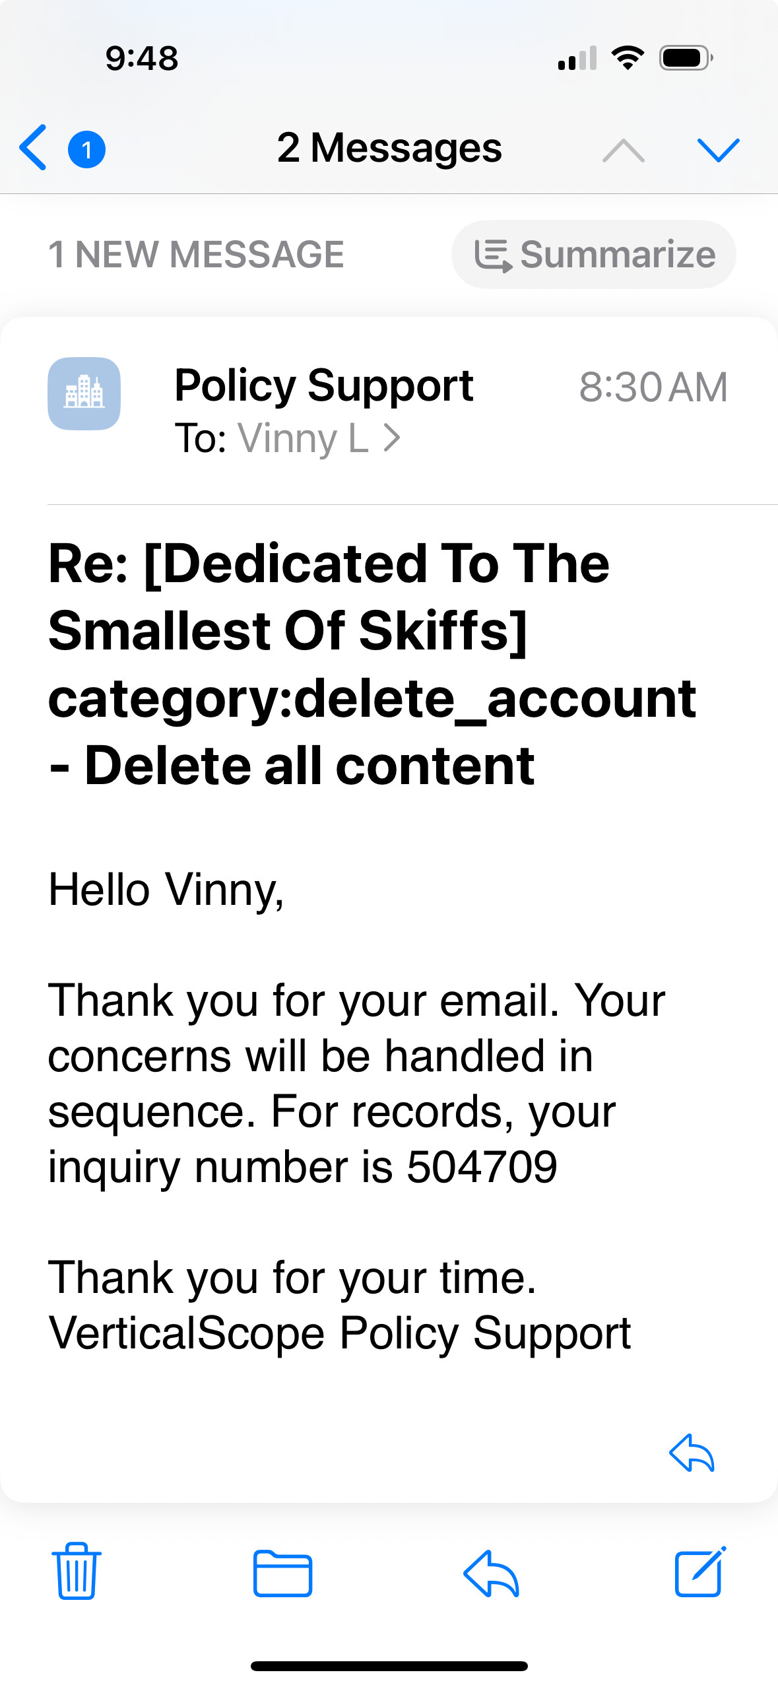The image size is (778, 1687).
Task: Go to previous message with up chevron
Action: click(x=624, y=151)
